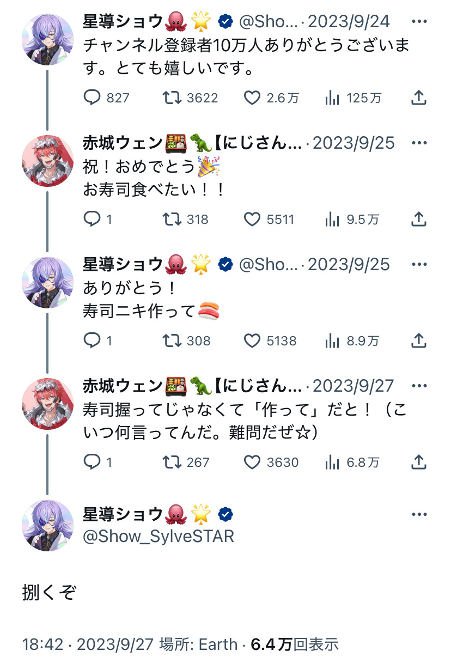Like the tweet with 3630 likes
This screenshot has width=451, height=663.
(x=271, y=463)
